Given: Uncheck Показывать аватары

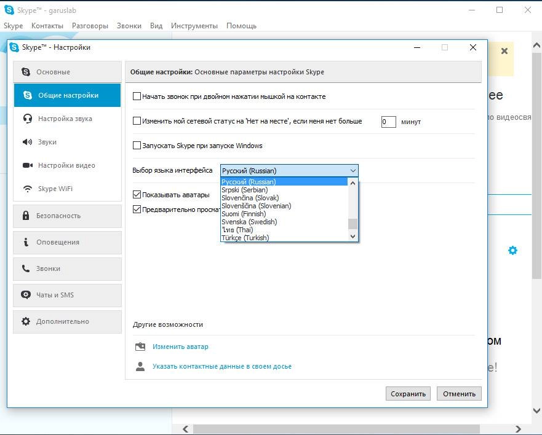Looking at the screenshot, I should [137, 195].
